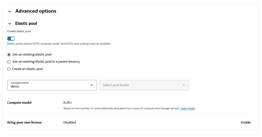Click the Disabled license status text
262x137 pixels.
pyautogui.click(x=70, y=122)
